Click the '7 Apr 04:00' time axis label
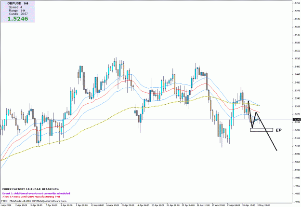 [x=52, y=205]
